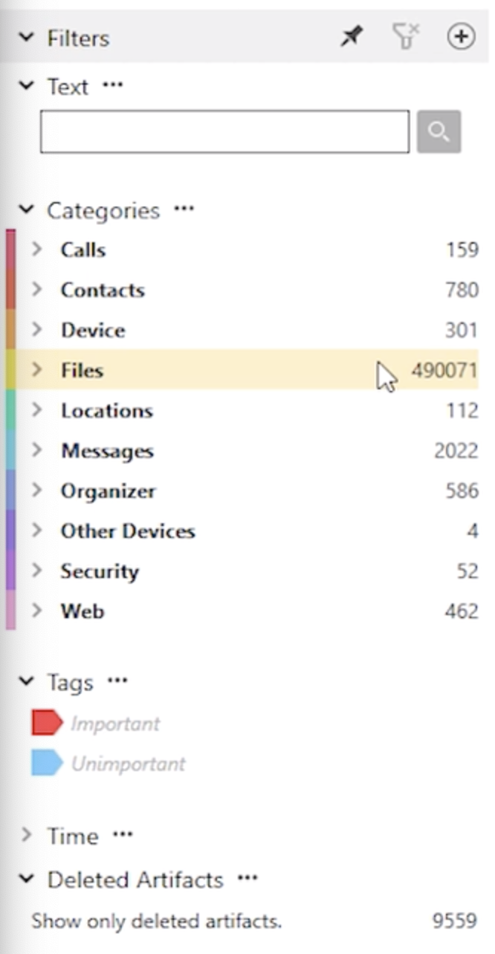The image size is (495, 954).
Task: Run text search with magnifier button
Action: pos(439,132)
